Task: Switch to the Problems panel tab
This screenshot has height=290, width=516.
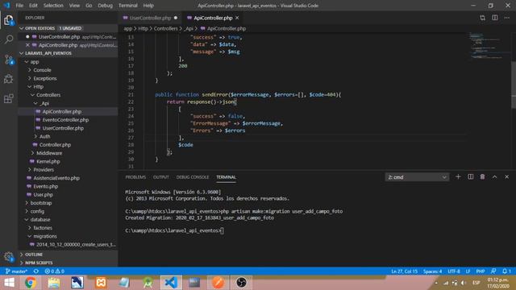Action: 135,177
